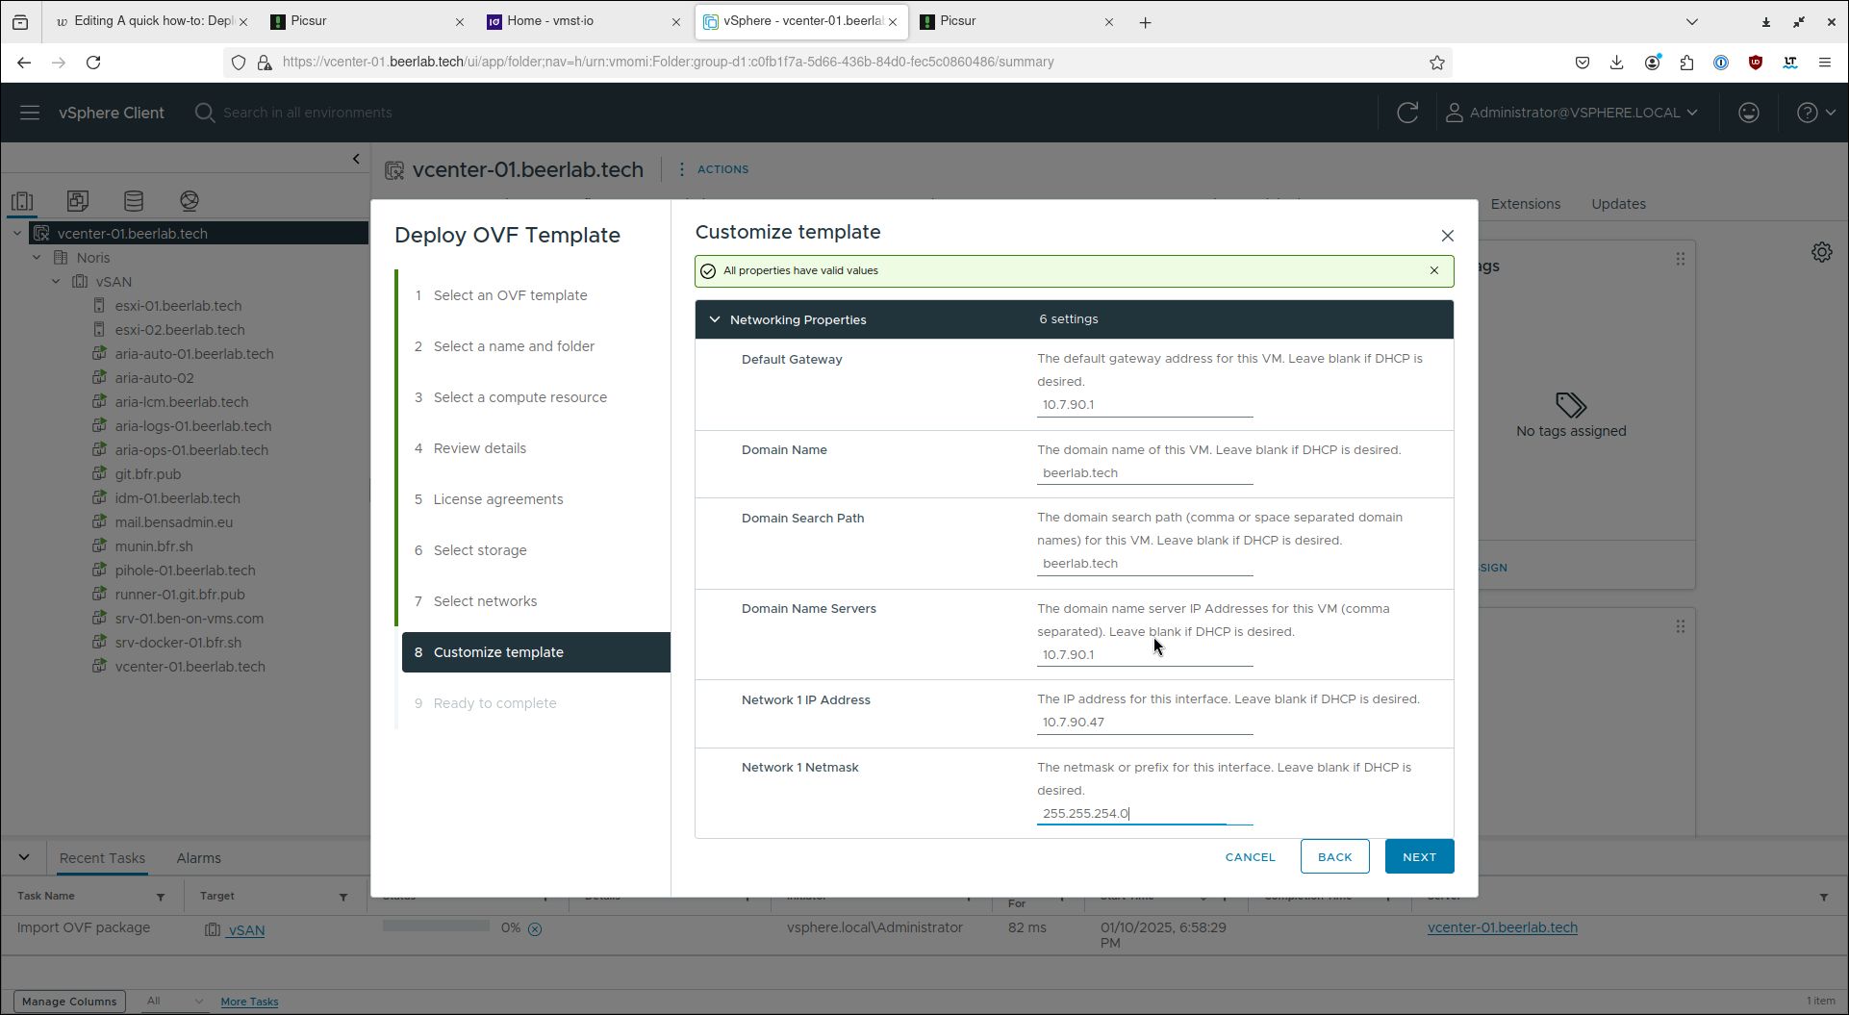Open the All tasks filter dropdown
1849x1015 pixels.
point(174,1002)
